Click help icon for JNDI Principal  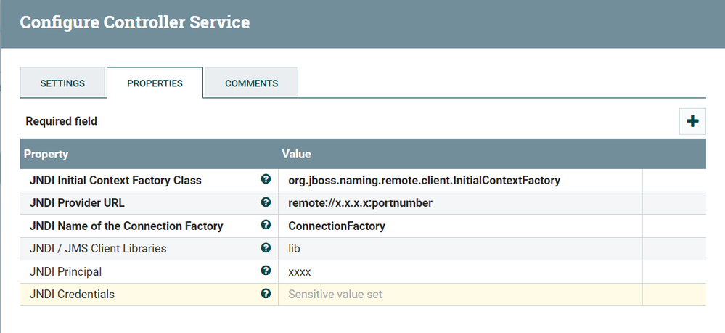pos(266,271)
